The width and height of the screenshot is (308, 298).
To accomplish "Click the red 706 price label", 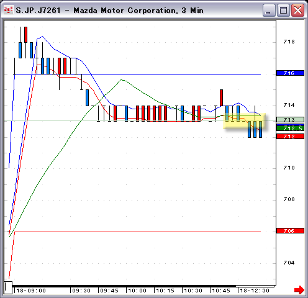I will 290,231.
